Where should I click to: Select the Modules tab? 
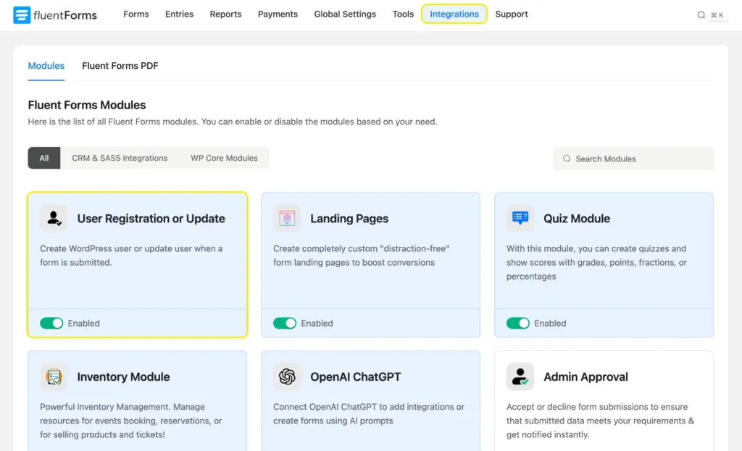pyautogui.click(x=46, y=66)
